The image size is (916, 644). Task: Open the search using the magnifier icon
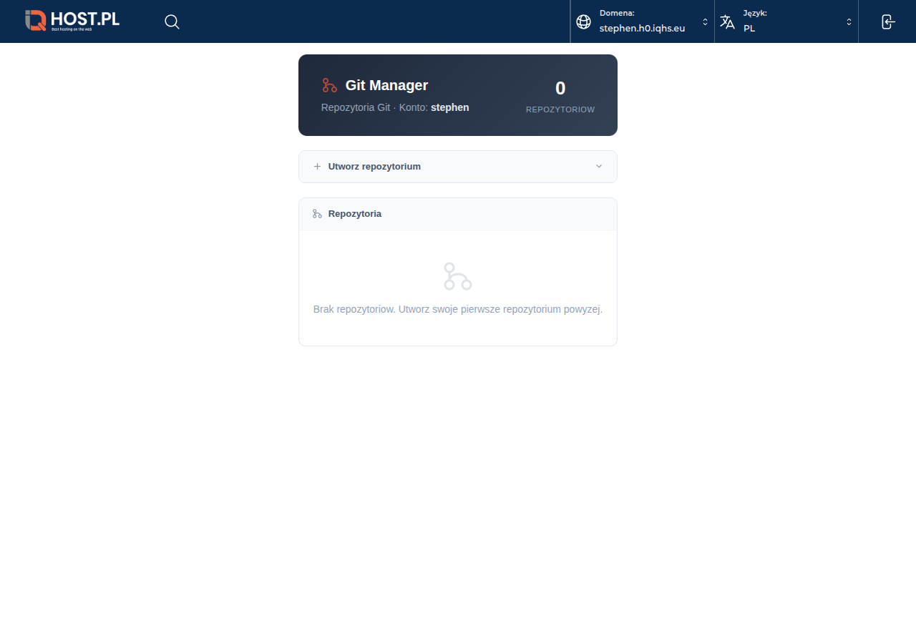point(172,21)
